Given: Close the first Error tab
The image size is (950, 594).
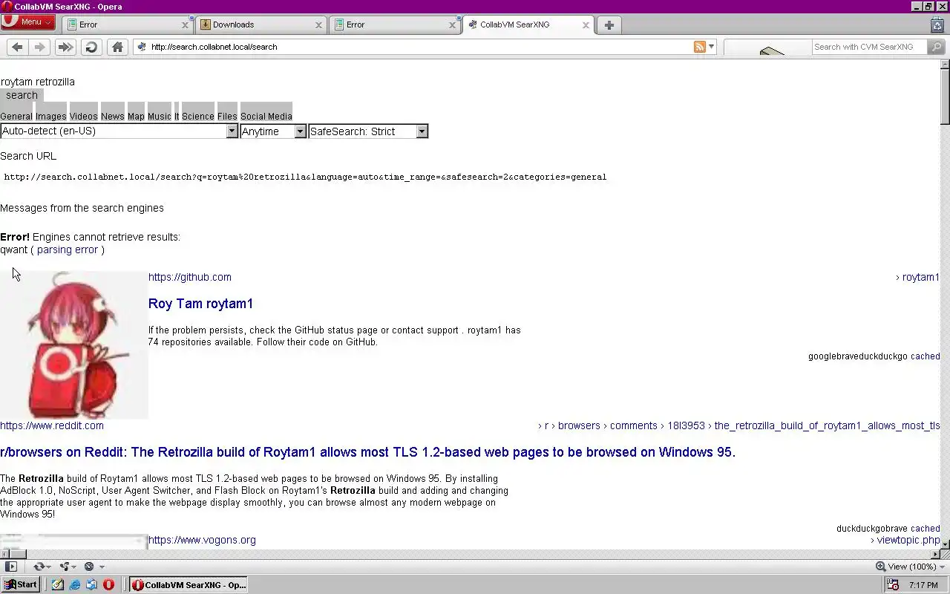Looking at the screenshot, I should (185, 25).
